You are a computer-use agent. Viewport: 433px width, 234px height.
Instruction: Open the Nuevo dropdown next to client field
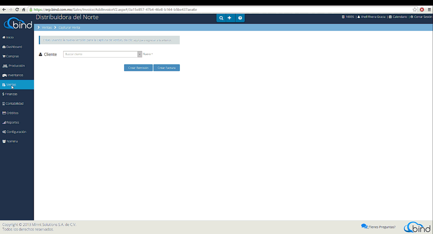[x=148, y=54]
